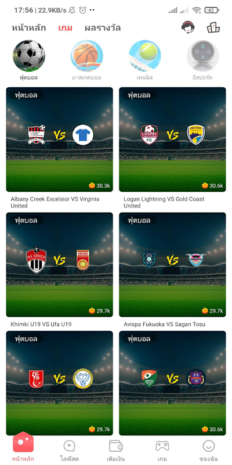
Task: Open the เกม controller icon in bottom bar
Action: tap(162, 446)
